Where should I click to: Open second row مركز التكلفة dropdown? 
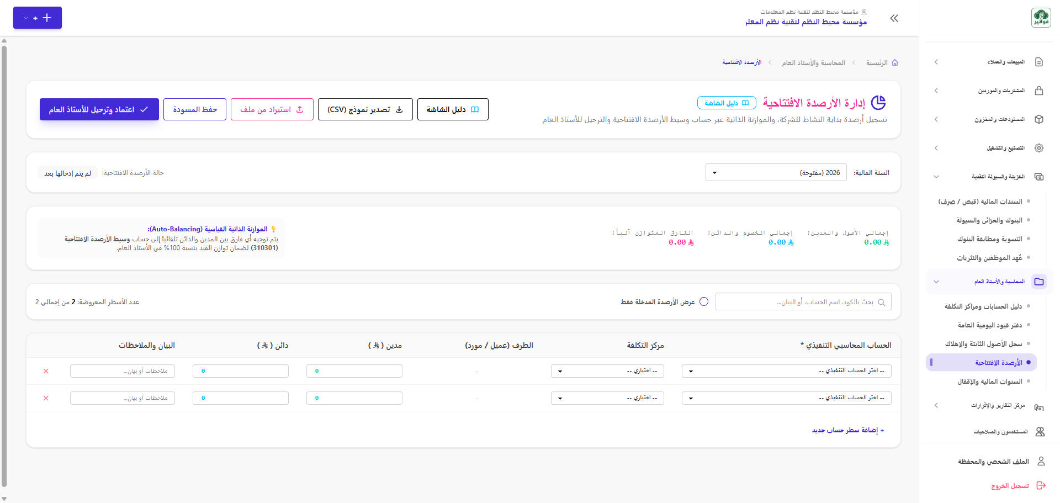coord(607,398)
